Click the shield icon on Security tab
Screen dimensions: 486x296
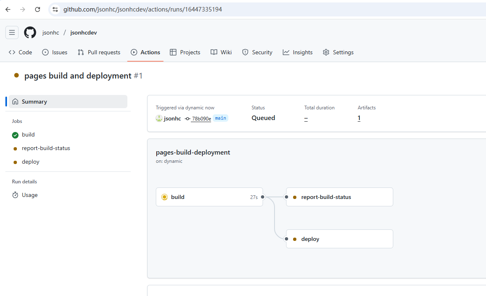245,52
